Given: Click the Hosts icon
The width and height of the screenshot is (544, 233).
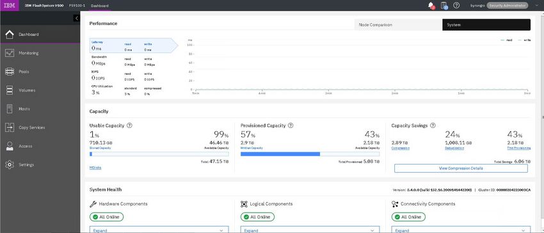Looking at the screenshot, I should pyautogui.click(x=10, y=109).
